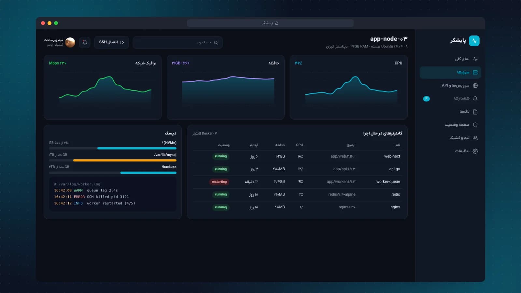Click the globe icon beside سرویس‌ها و API
The height and width of the screenshot is (293, 521).
[475, 86]
